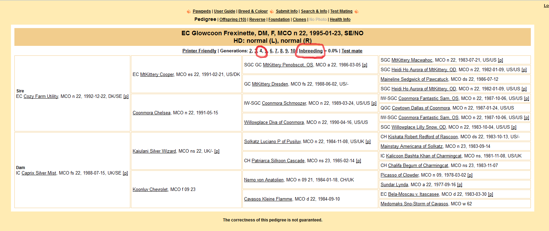Open the Test mate link
The height and width of the screenshot is (231, 549).
[352, 51]
